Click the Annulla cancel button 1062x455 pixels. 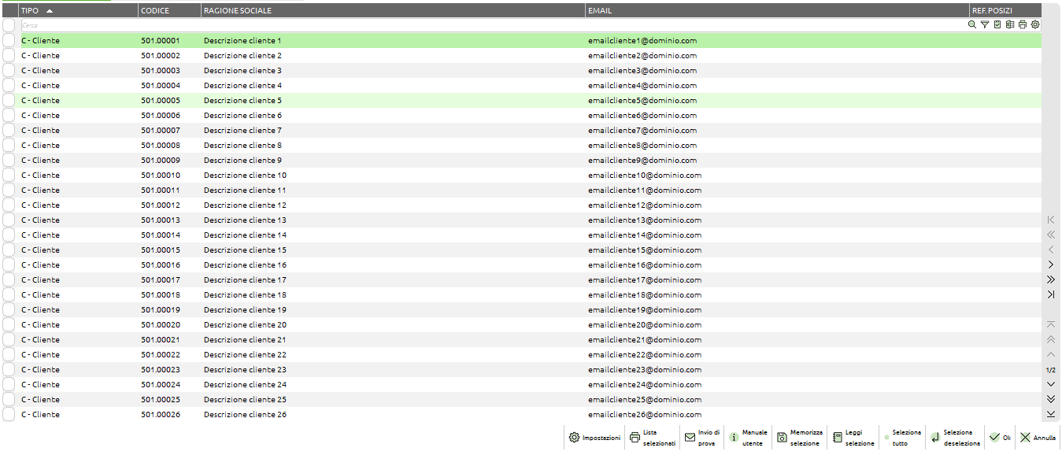[x=1038, y=438]
